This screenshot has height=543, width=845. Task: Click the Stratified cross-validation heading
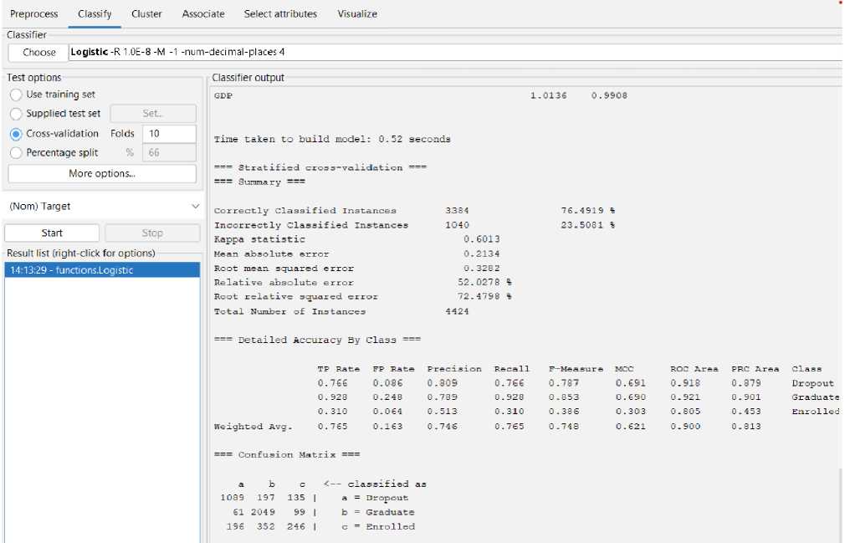pyautogui.click(x=320, y=167)
